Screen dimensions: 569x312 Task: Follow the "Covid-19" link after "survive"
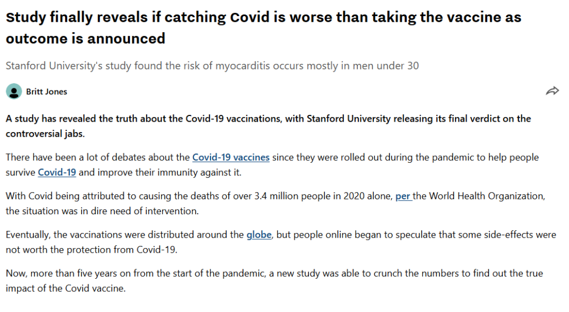(57, 172)
